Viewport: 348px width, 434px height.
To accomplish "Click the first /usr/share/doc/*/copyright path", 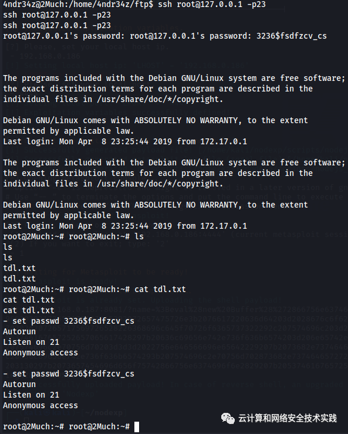I will 160,99.
